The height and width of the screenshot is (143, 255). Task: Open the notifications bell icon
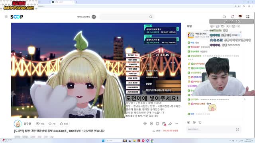coord(232,17)
